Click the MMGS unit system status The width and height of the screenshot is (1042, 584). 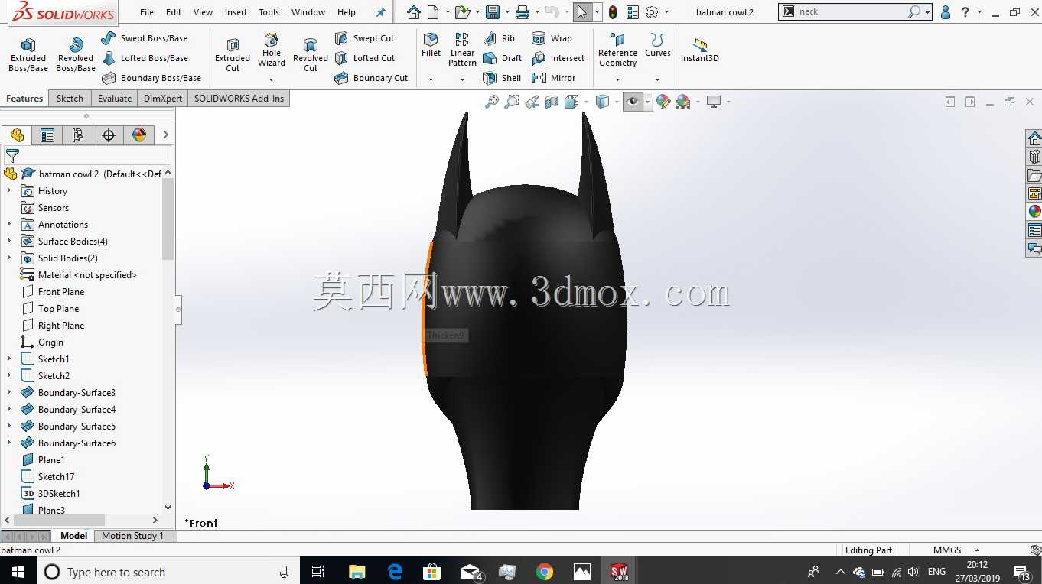pos(947,550)
